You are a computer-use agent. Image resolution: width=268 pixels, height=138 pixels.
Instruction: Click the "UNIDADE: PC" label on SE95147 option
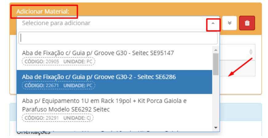[x=78, y=61]
